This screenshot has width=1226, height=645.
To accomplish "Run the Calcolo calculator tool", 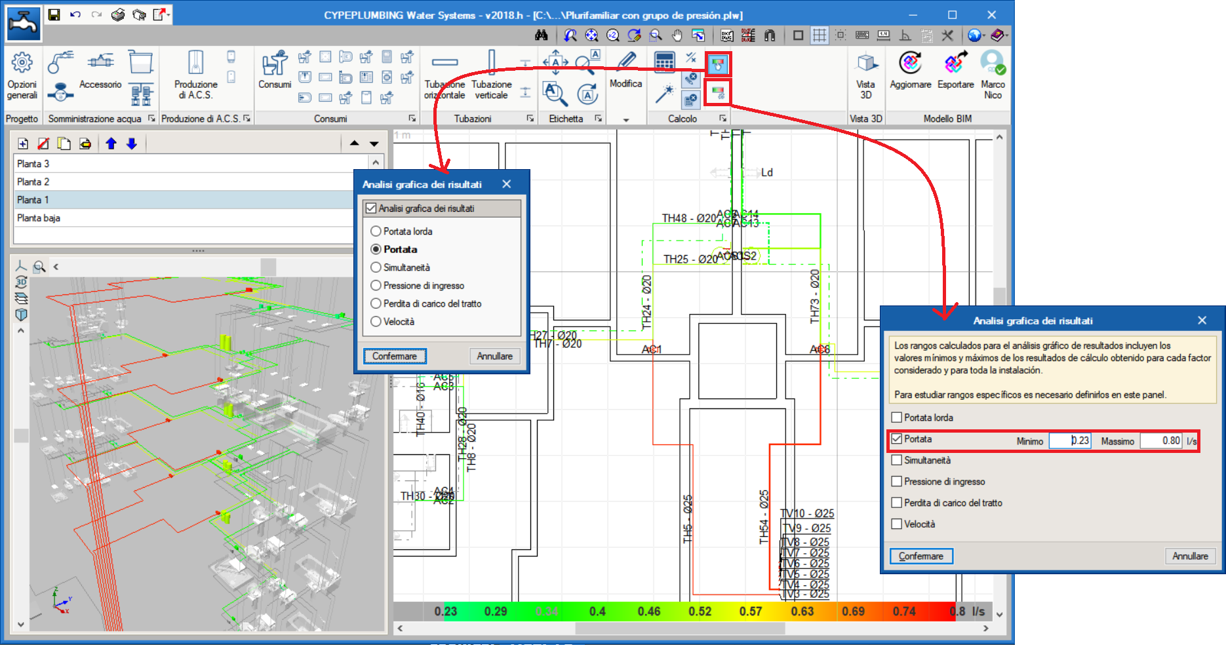I will pos(664,62).
